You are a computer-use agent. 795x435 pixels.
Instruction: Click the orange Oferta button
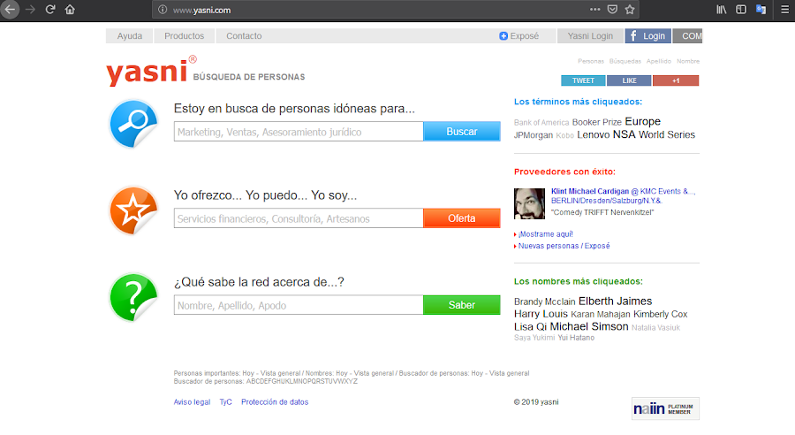point(462,218)
